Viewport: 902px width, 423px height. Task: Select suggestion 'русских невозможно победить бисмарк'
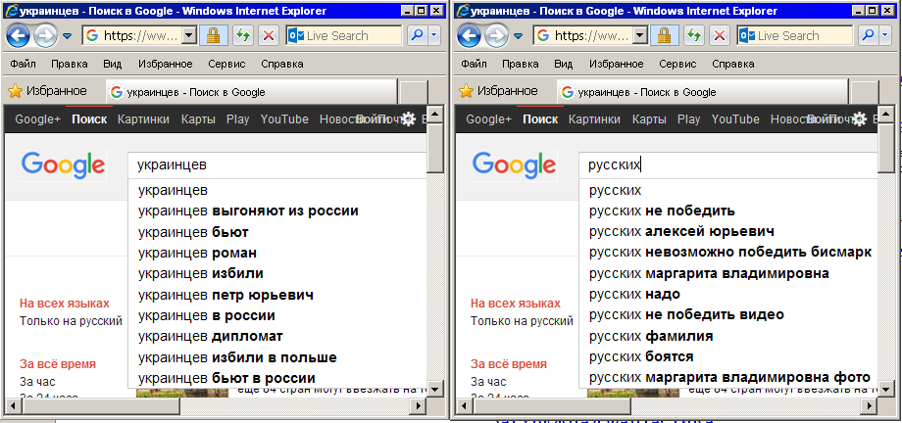click(728, 253)
